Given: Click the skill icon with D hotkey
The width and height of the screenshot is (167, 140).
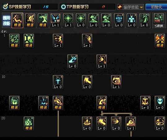Looking at the screenshot, I should tap(87, 39).
